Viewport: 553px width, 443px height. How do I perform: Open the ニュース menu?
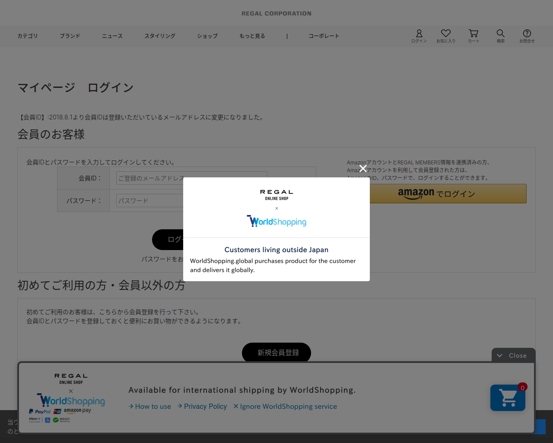(x=112, y=36)
